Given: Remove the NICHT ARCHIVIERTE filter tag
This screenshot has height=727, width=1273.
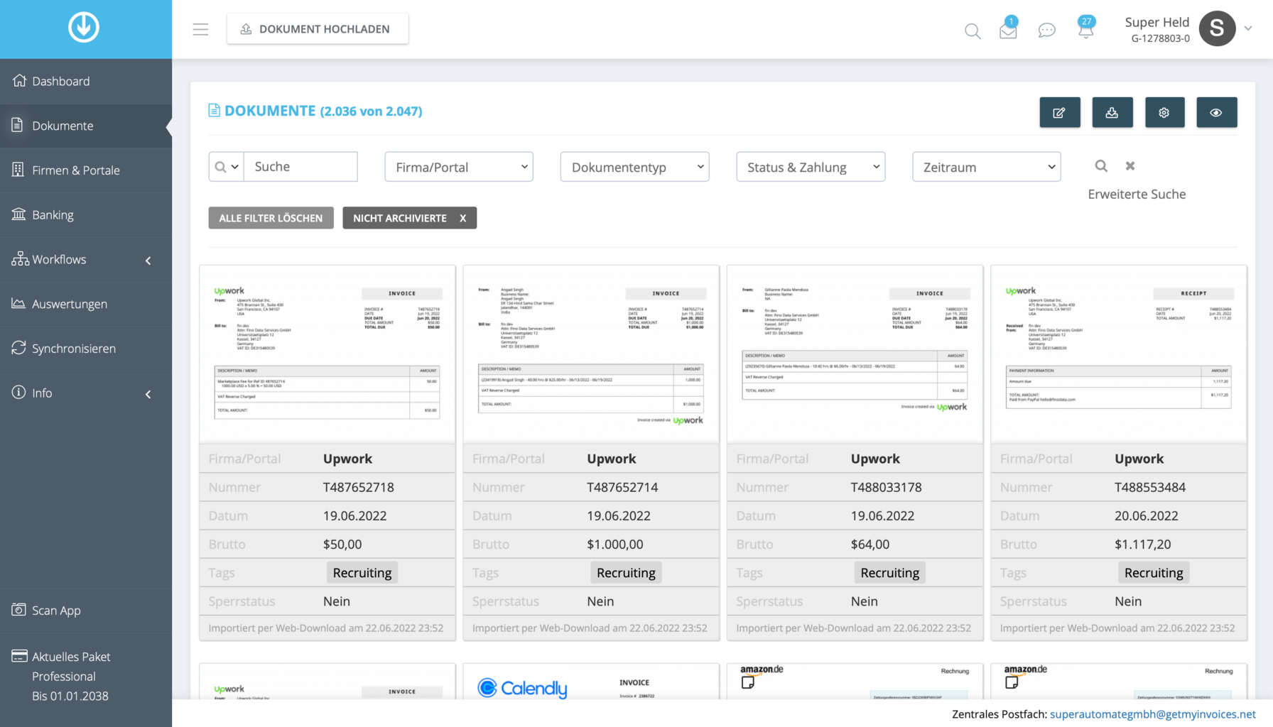Looking at the screenshot, I should pyautogui.click(x=462, y=218).
